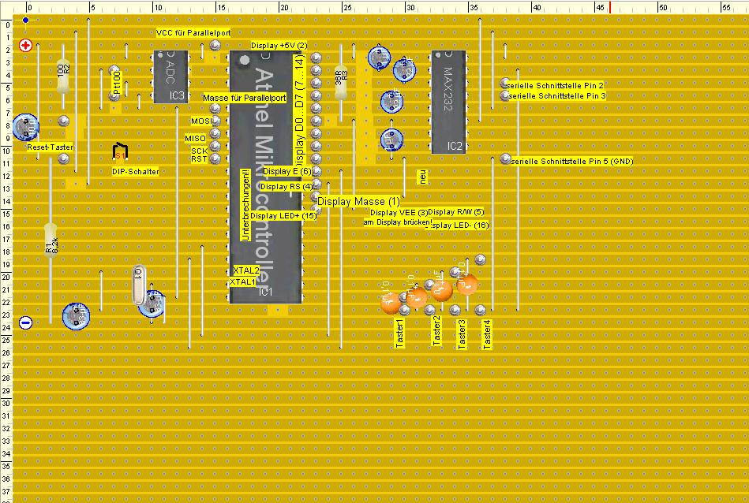The height and width of the screenshot is (503, 749).
Task: Select the red plus power terminal
Action: click(25, 46)
